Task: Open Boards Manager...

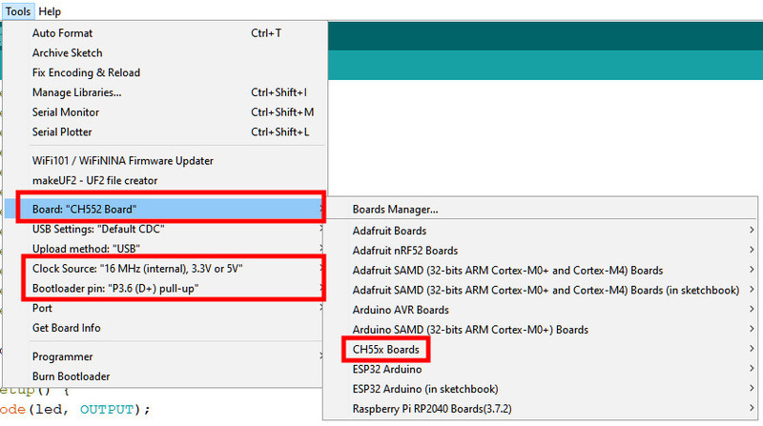Action: tap(540, 209)
